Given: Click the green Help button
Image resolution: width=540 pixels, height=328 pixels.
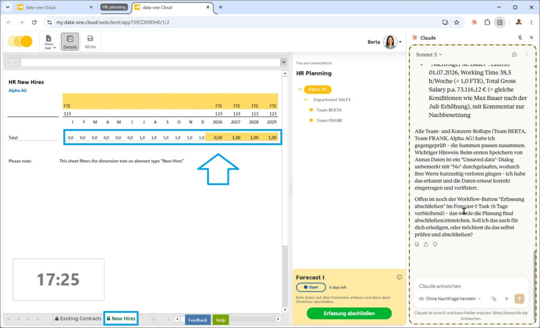Looking at the screenshot, I should pyautogui.click(x=221, y=320).
